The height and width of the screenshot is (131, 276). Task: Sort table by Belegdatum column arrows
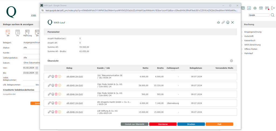click(x=196, y=70)
